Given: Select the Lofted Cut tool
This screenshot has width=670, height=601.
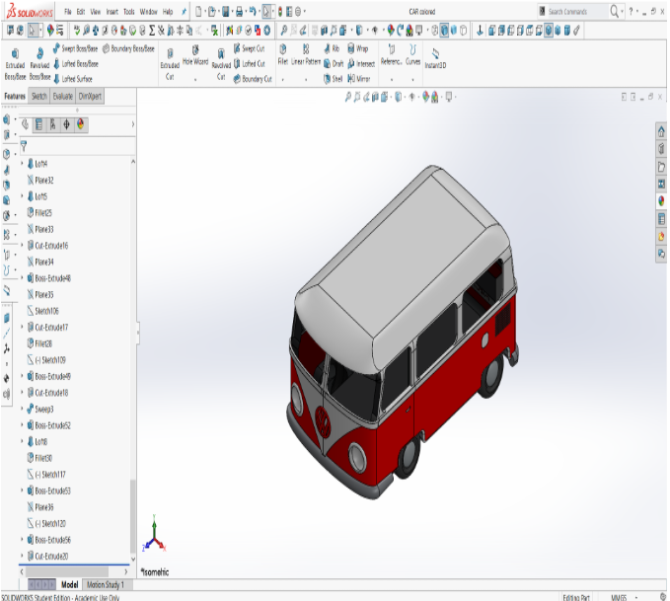Looking at the screenshot, I should [x=249, y=64].
